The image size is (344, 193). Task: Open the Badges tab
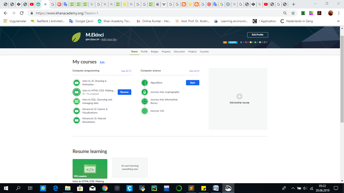[x=155, y=52]
